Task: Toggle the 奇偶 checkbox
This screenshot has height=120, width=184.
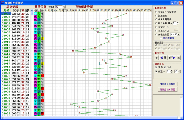Action: pos(156,67)
